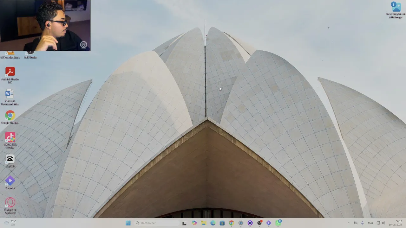Switch to Stremio in the taskbar

(269, 223)
